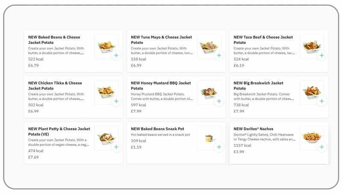
Task: Click the Taco Beef Jacket Potato description
Action: pos(264,51)
